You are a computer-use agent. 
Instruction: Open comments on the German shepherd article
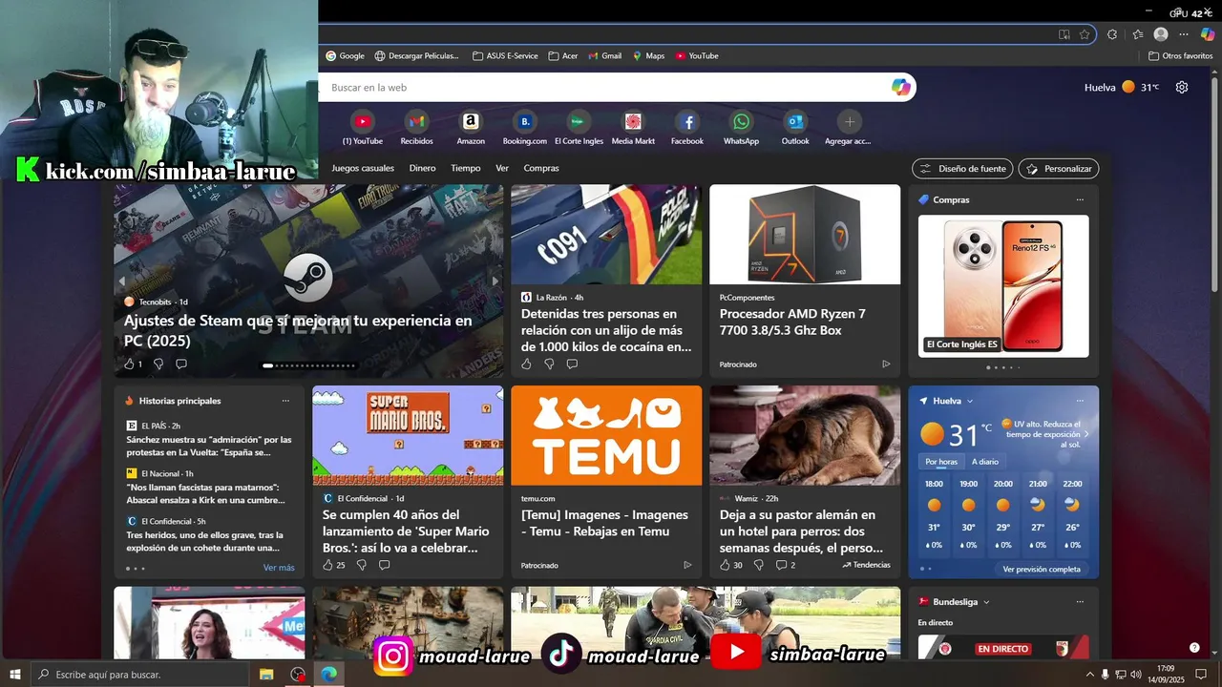tap(781, 565)
